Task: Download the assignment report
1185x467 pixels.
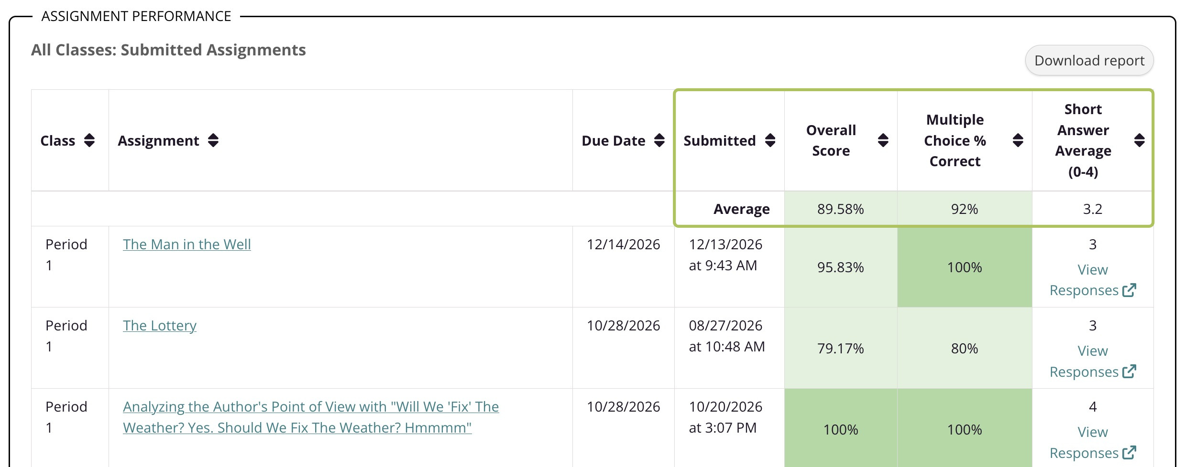Action: (1089, 61)
